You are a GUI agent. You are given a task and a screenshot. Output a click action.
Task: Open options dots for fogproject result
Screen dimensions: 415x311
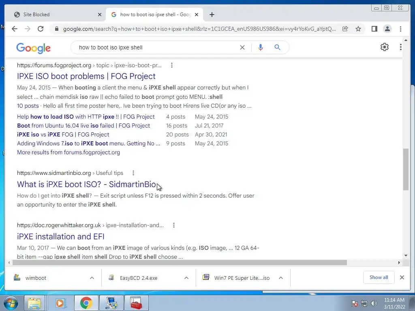coord(172,65)
